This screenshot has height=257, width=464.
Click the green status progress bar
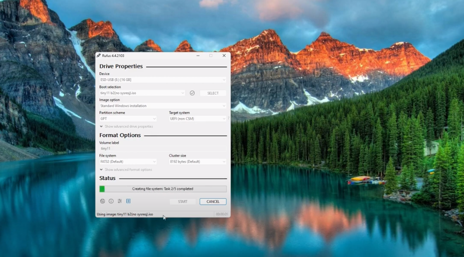tap(163, 189)
